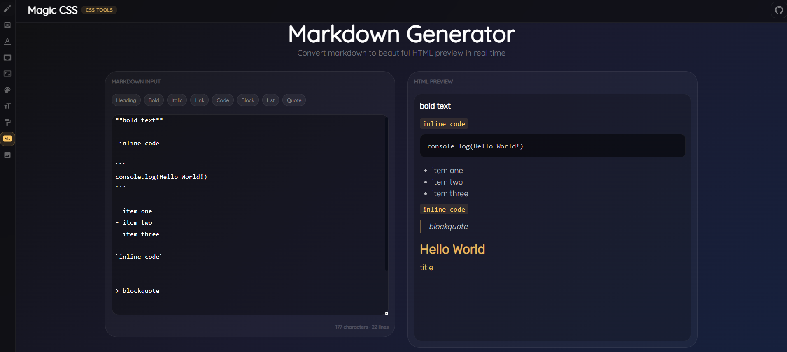Insert a Heading using the toolbar

(126, 100)
